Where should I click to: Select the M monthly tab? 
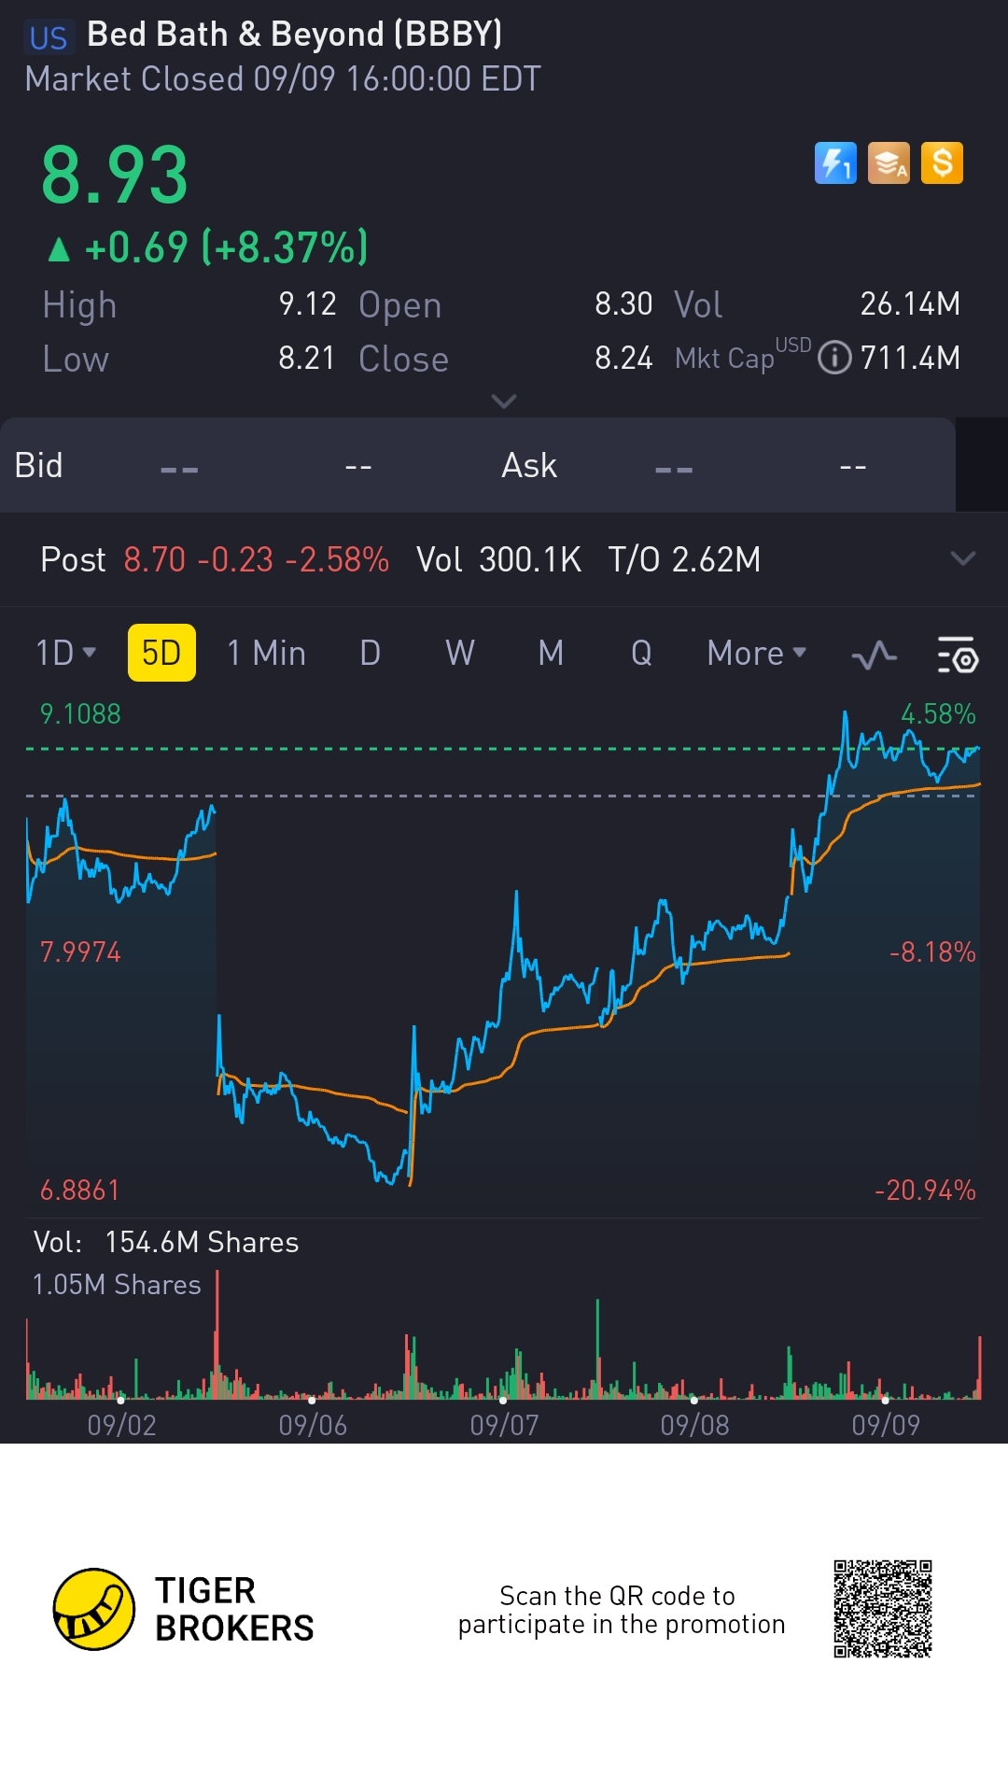551,653
